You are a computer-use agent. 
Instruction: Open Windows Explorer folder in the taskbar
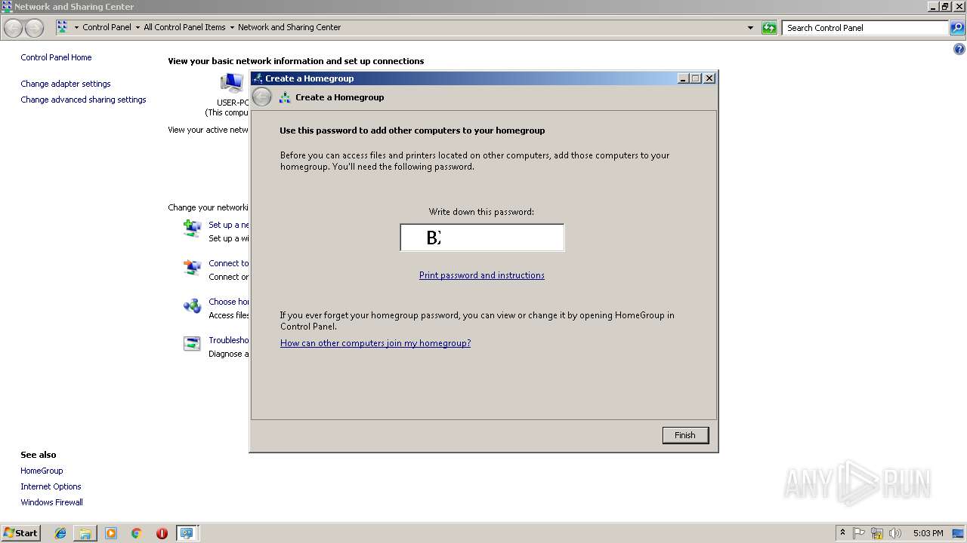point(85,533)
